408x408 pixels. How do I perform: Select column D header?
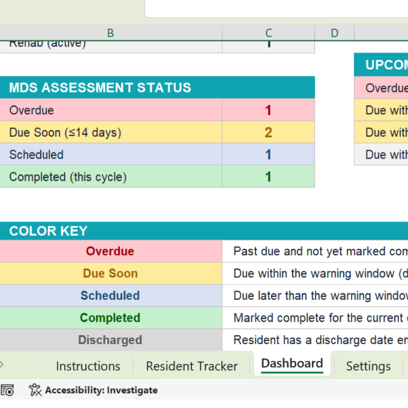(x=335, y=33)
